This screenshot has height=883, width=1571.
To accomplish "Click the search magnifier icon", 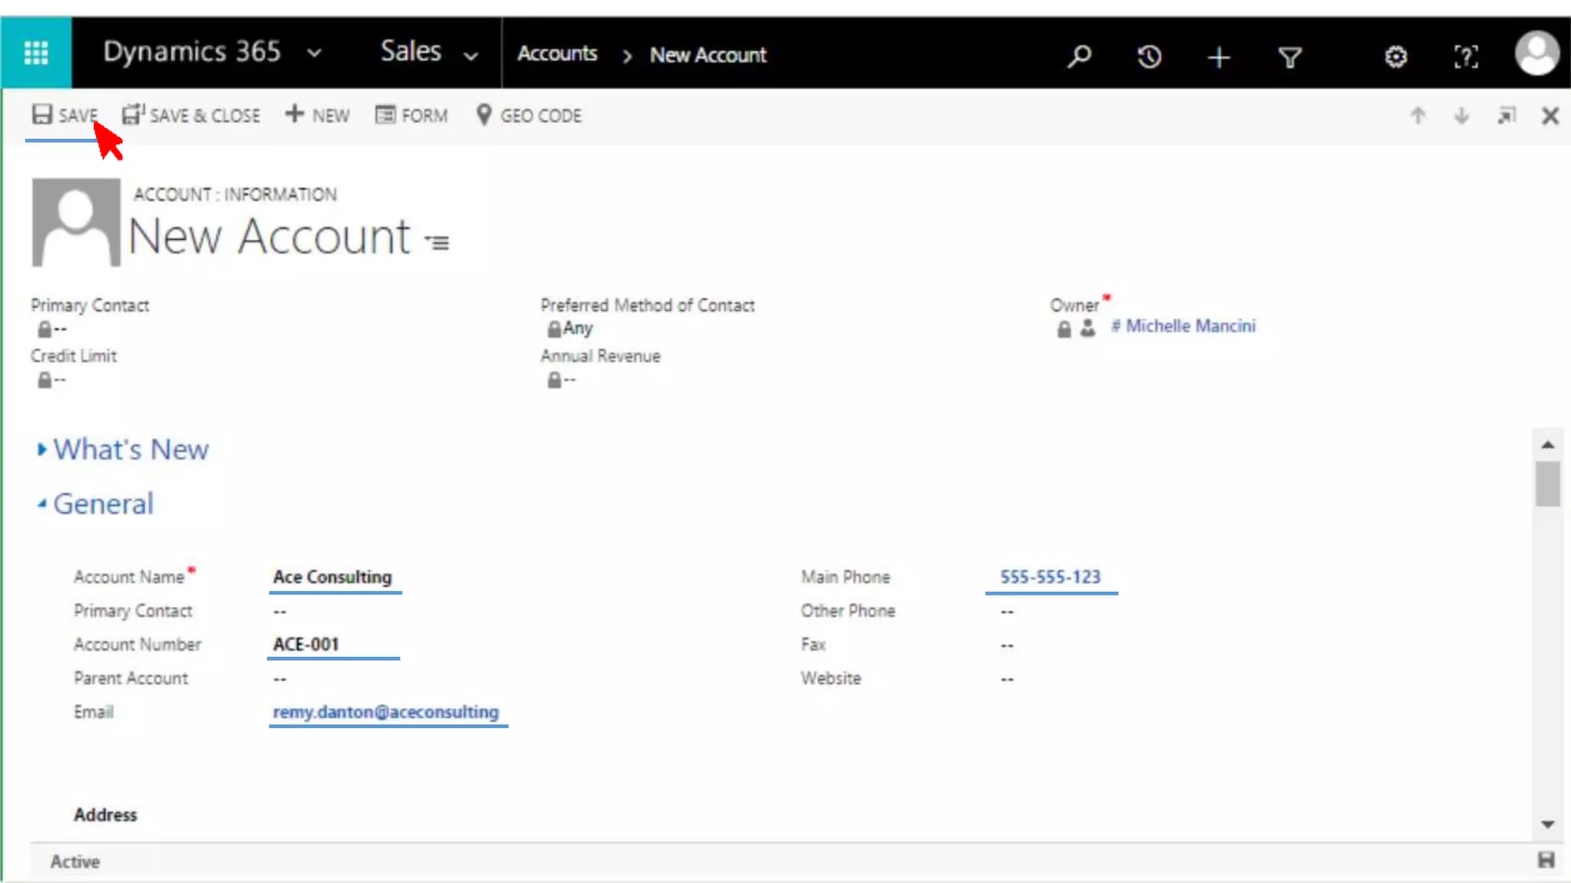I will [x=1079, y=56].
